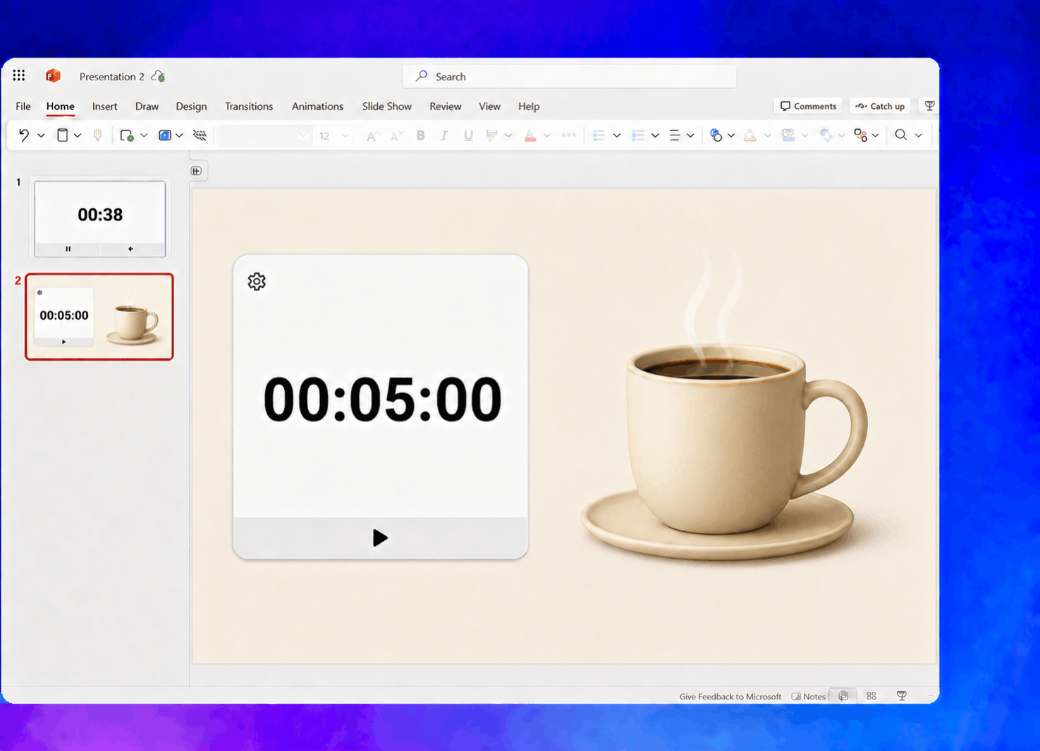This screenshot has width=1040, height=751.
Task: Click the bulleted list icon
Action: click(599, 135)
